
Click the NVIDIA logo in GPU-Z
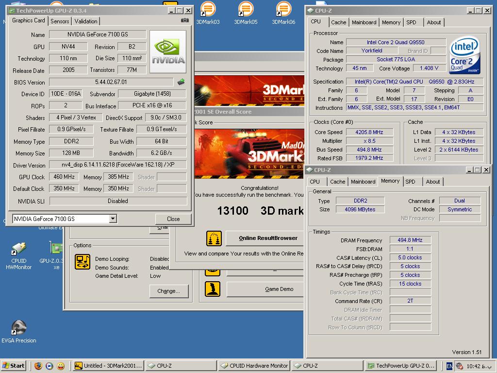click(167, 51)
